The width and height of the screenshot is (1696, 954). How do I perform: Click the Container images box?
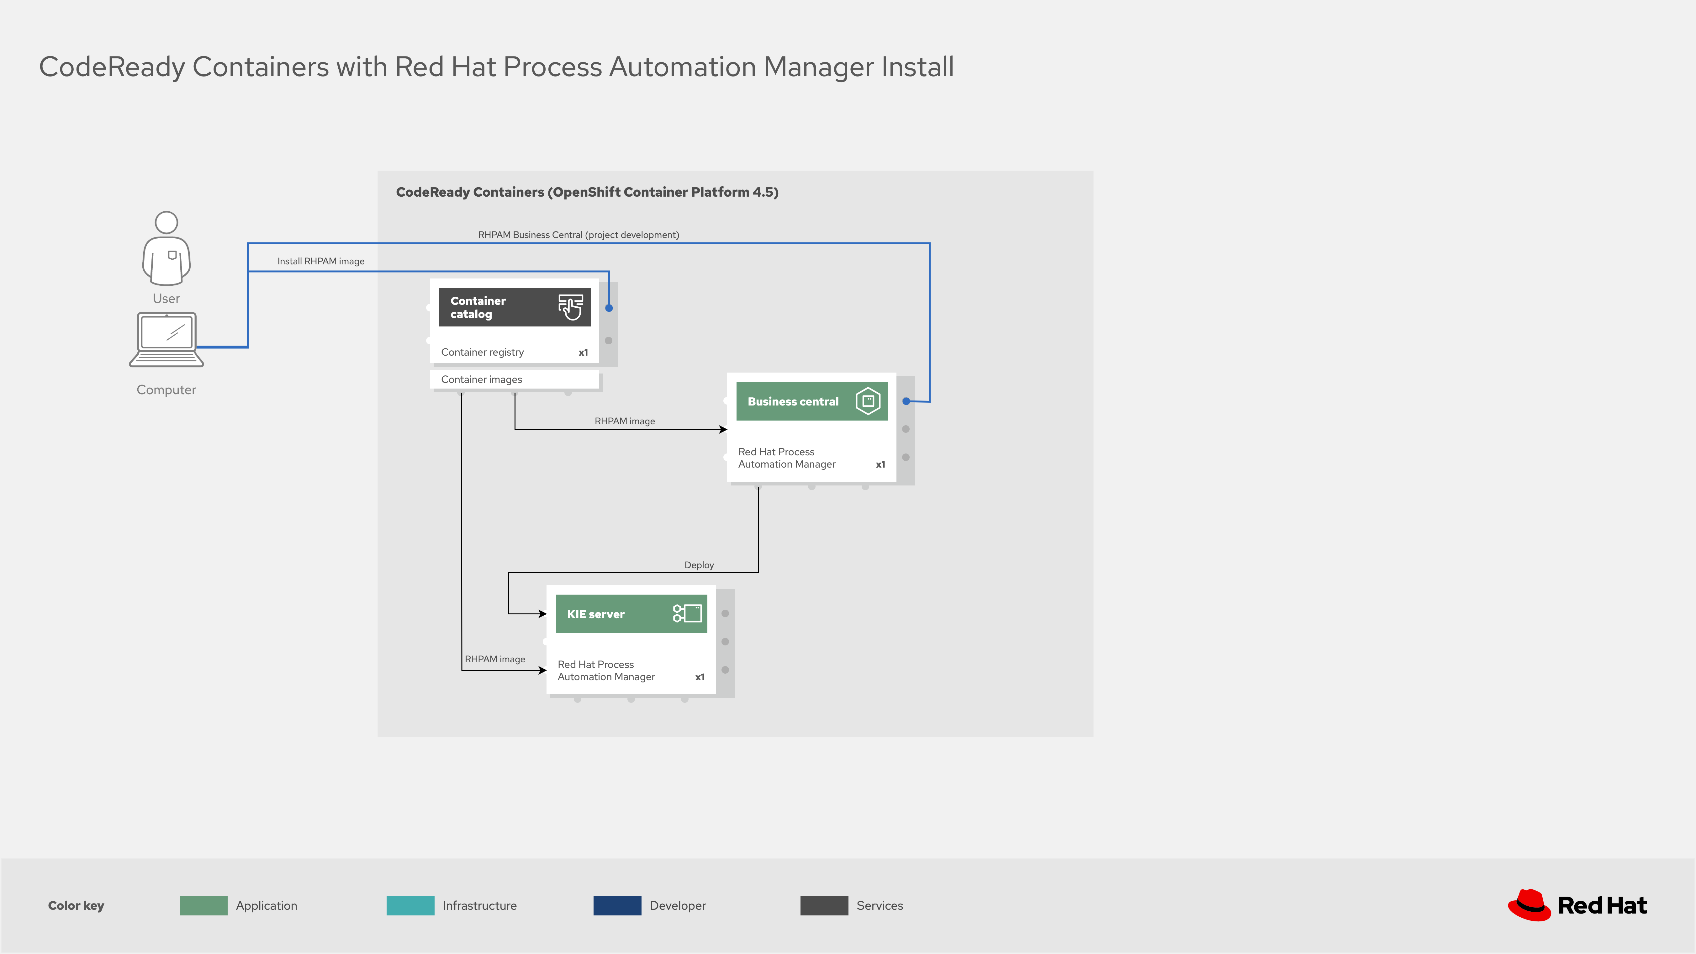coord(514,379)
